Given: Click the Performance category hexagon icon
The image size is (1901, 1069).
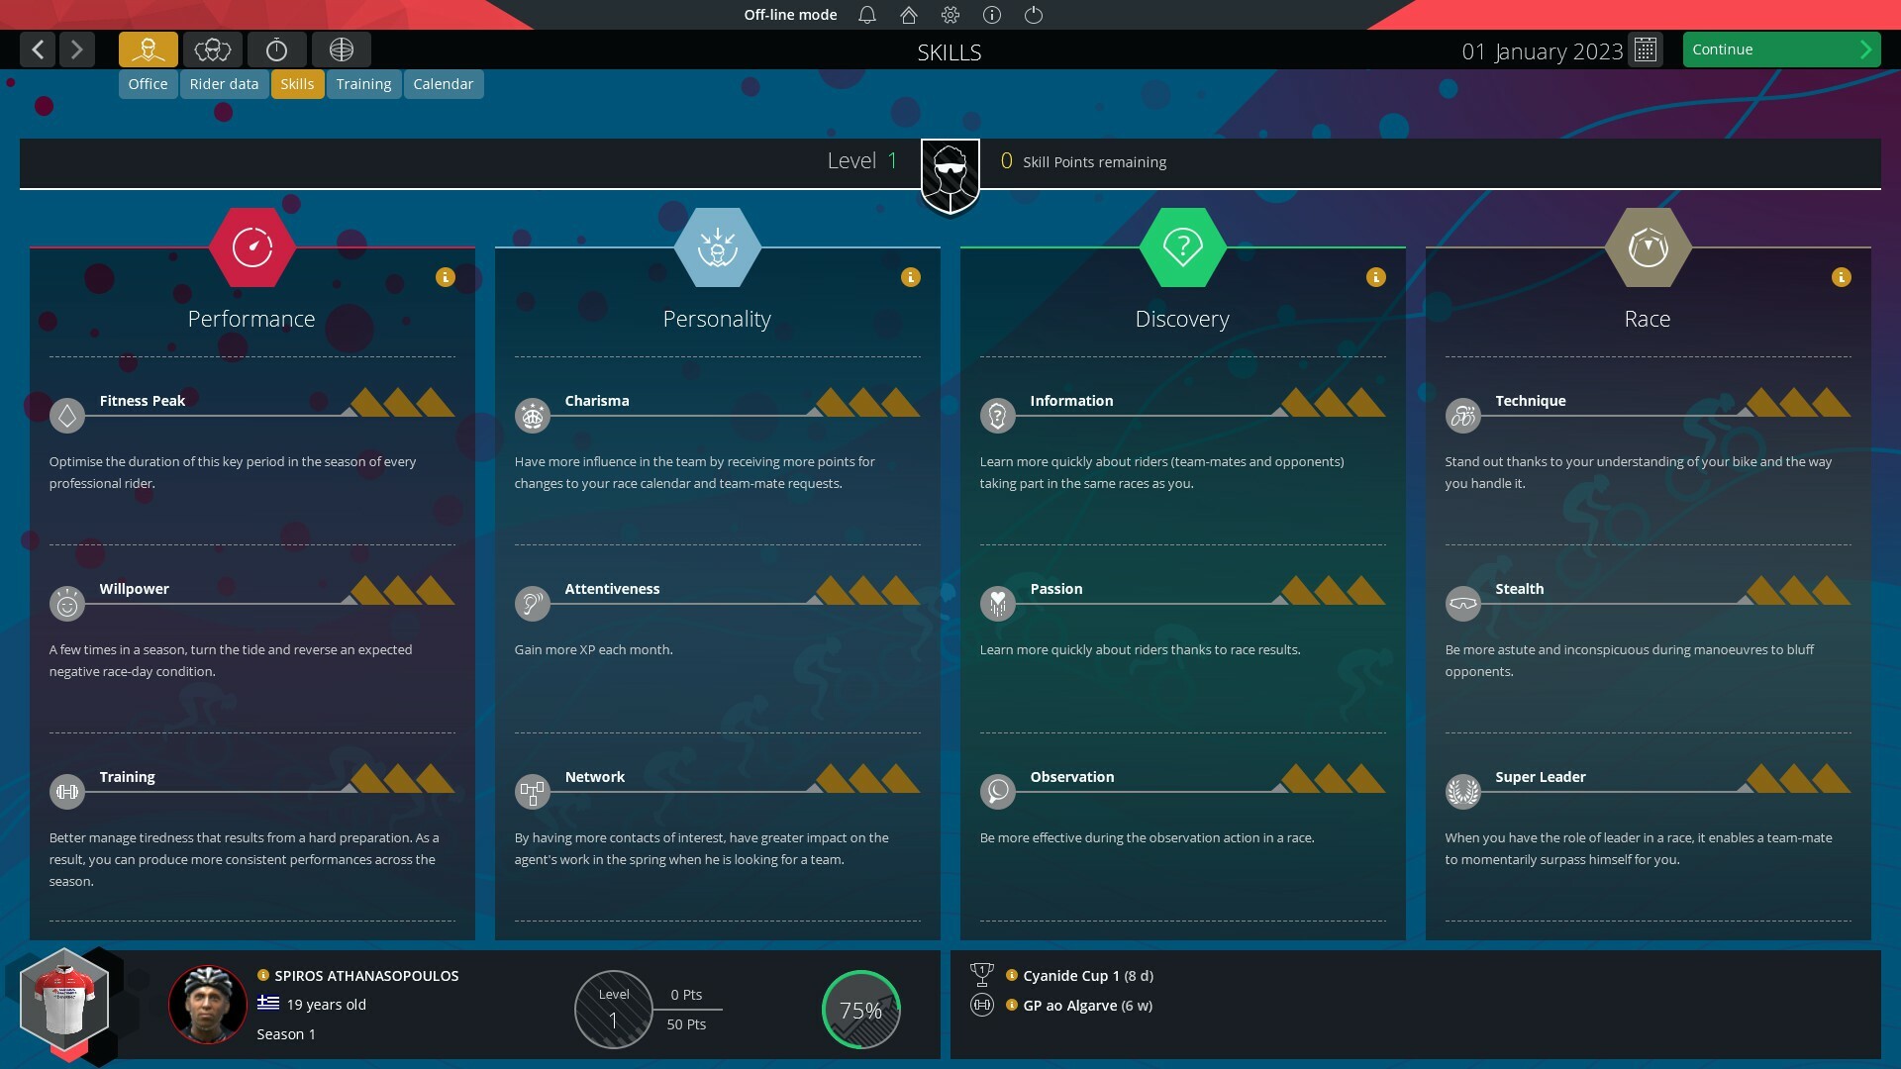Looking at the screenshot, I should [250, 246].
